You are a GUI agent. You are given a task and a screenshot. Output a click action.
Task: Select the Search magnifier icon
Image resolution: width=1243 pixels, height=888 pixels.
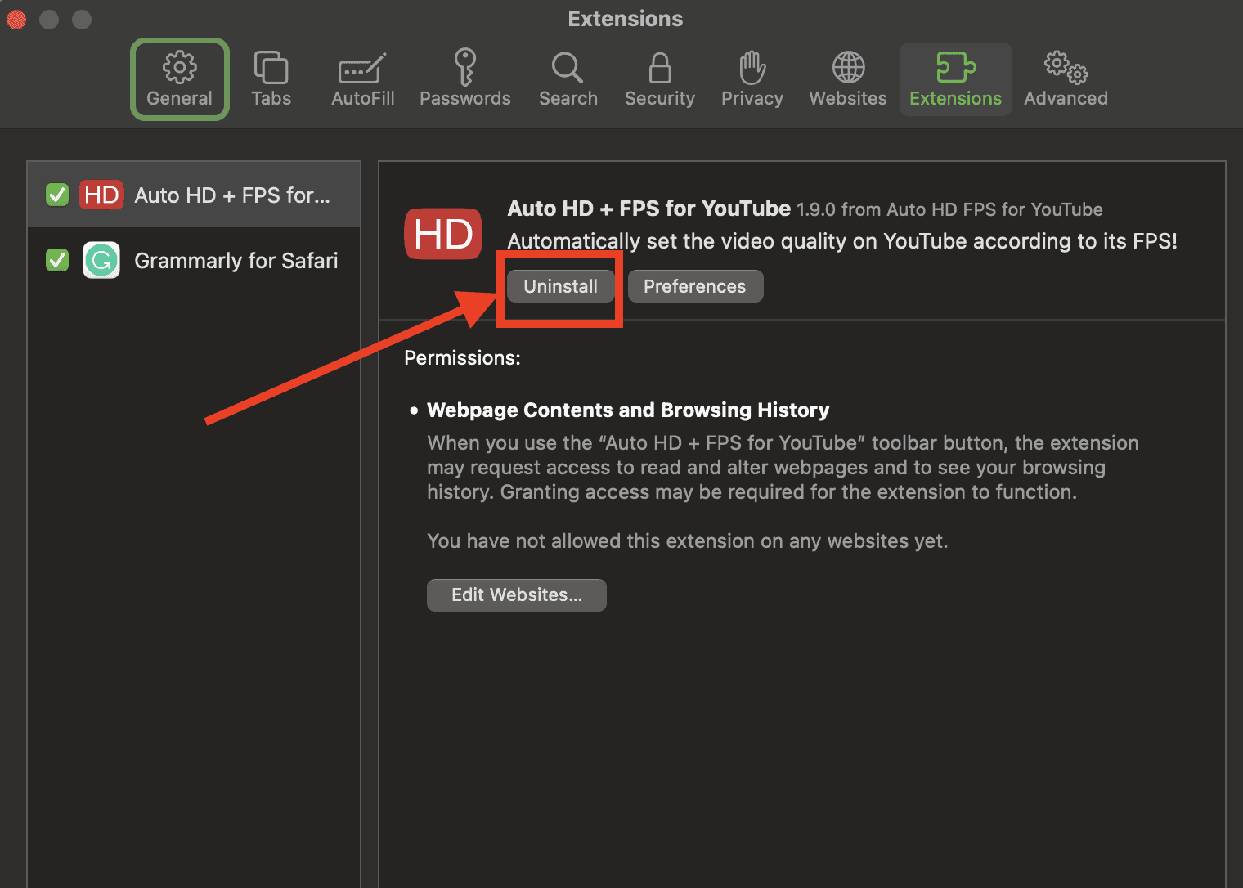click(568, 68)
